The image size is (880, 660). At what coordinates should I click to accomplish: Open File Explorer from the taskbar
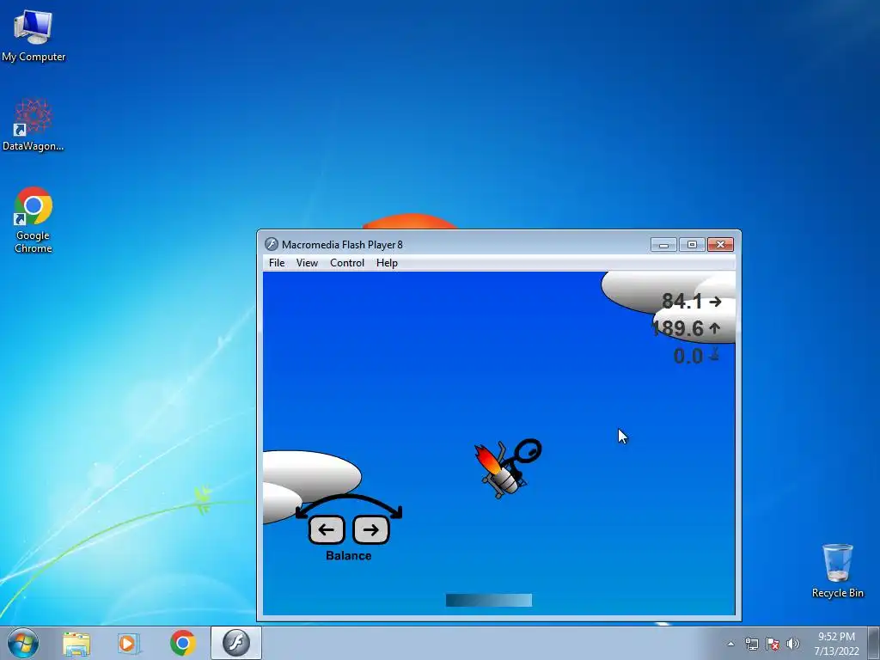pos(76,644)
